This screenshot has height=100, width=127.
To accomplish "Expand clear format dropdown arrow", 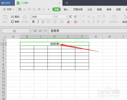I will [78, 22].
